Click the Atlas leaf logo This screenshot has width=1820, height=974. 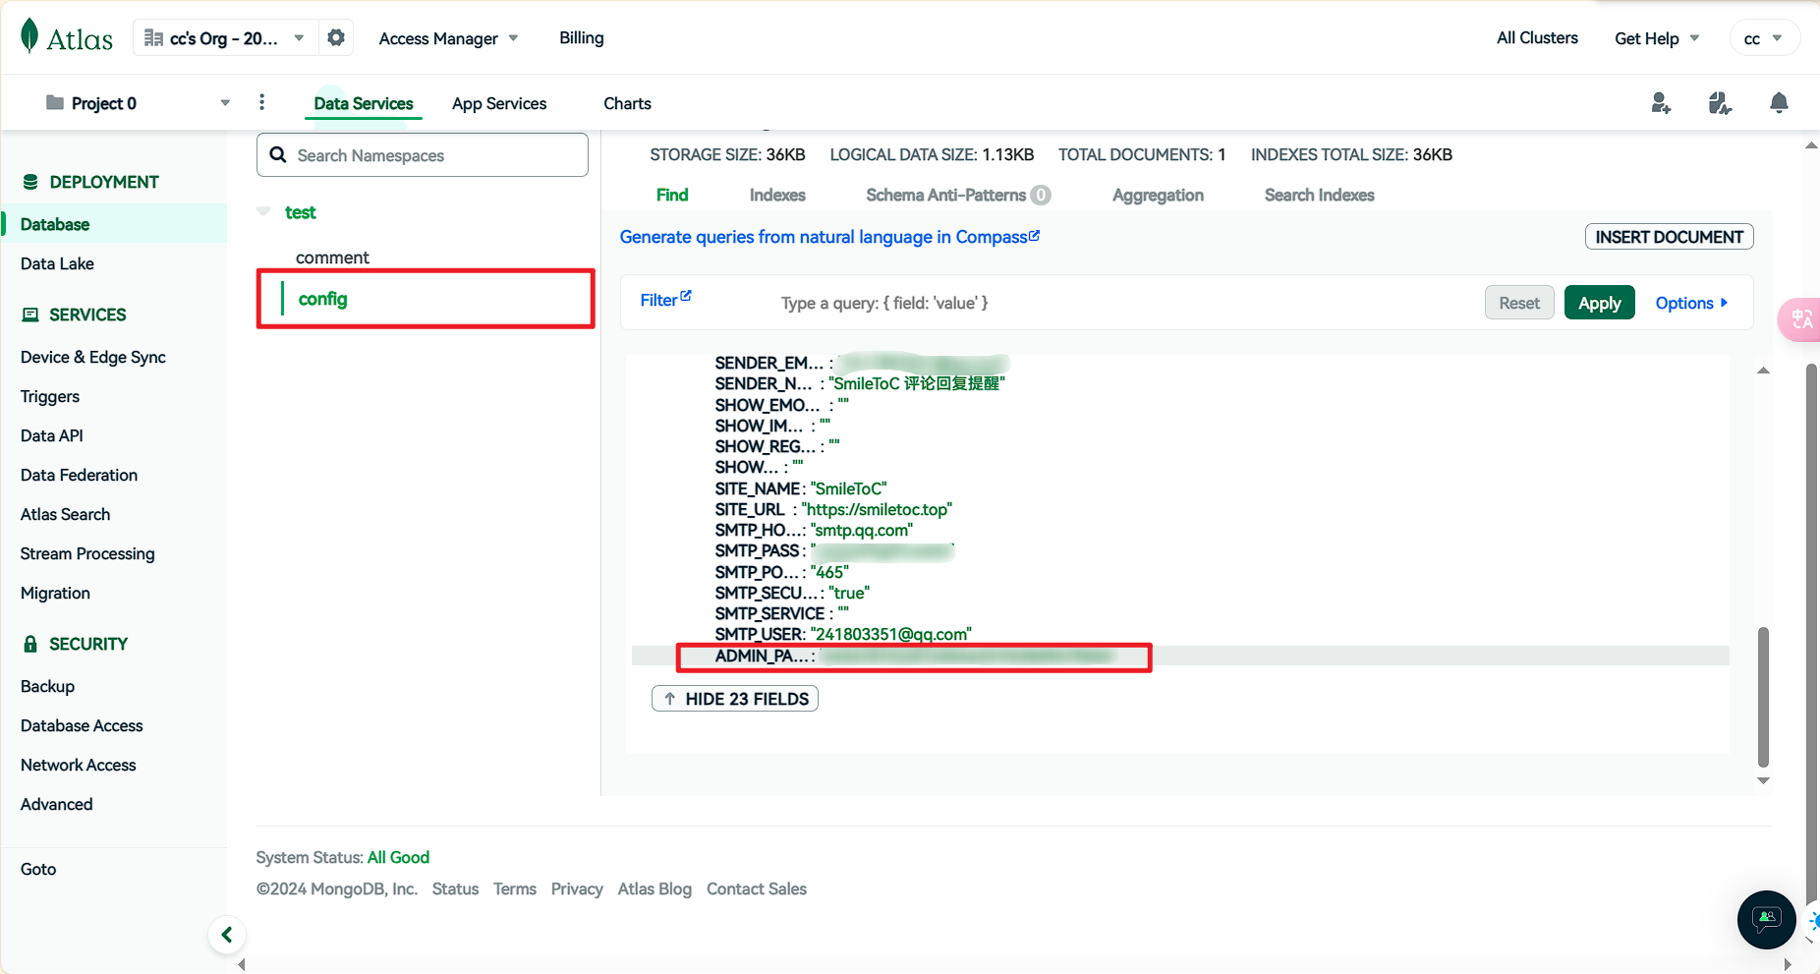(29, 36)
